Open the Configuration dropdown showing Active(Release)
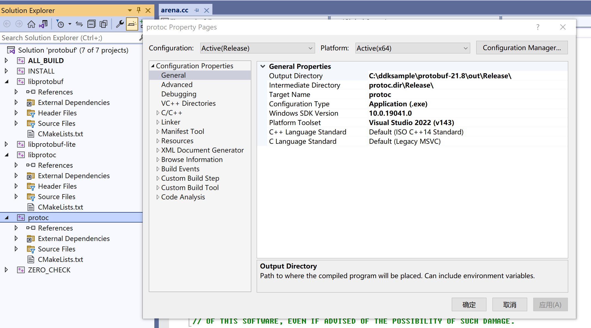 pyautogui.click(x=257, y=48)
